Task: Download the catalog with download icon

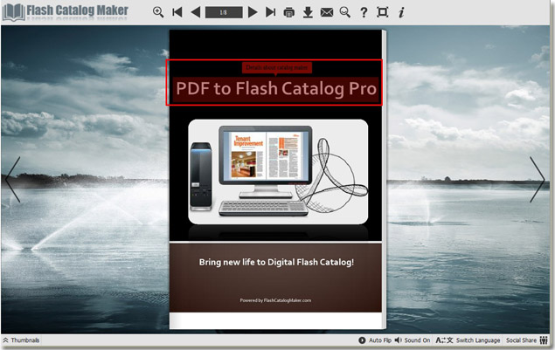Action: pos(308,12)
